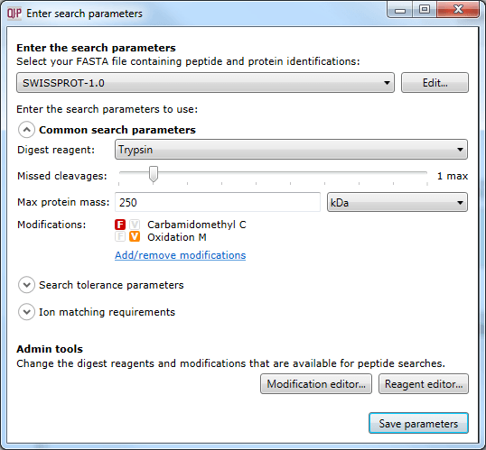Screen dimensions: 486x450
Task: Select the Carbamidomethyl C modification text
Action: [x=197, y=225]
